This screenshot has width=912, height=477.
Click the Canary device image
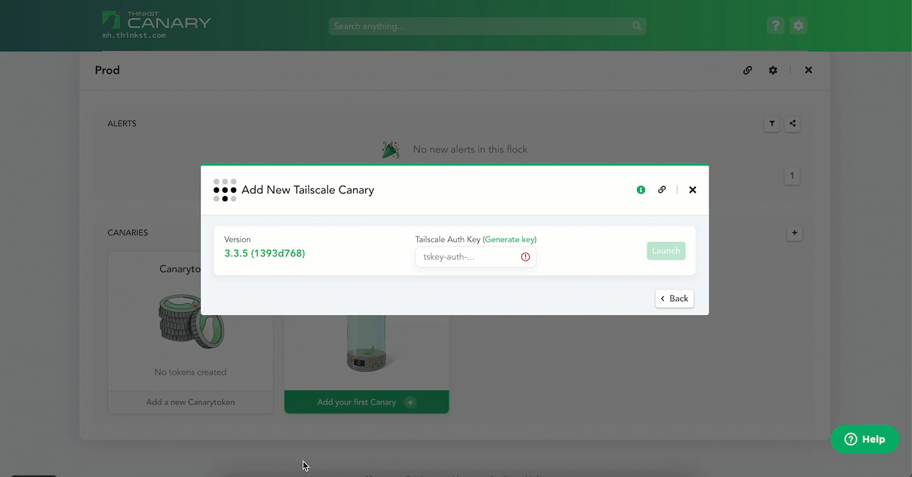tap(366, 343)
